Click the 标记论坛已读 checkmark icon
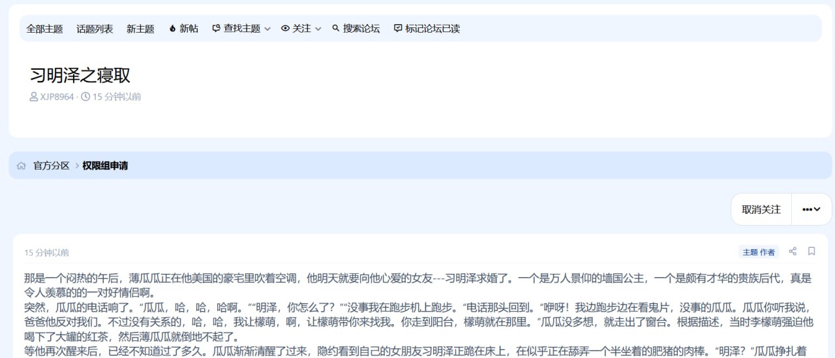 398,29
